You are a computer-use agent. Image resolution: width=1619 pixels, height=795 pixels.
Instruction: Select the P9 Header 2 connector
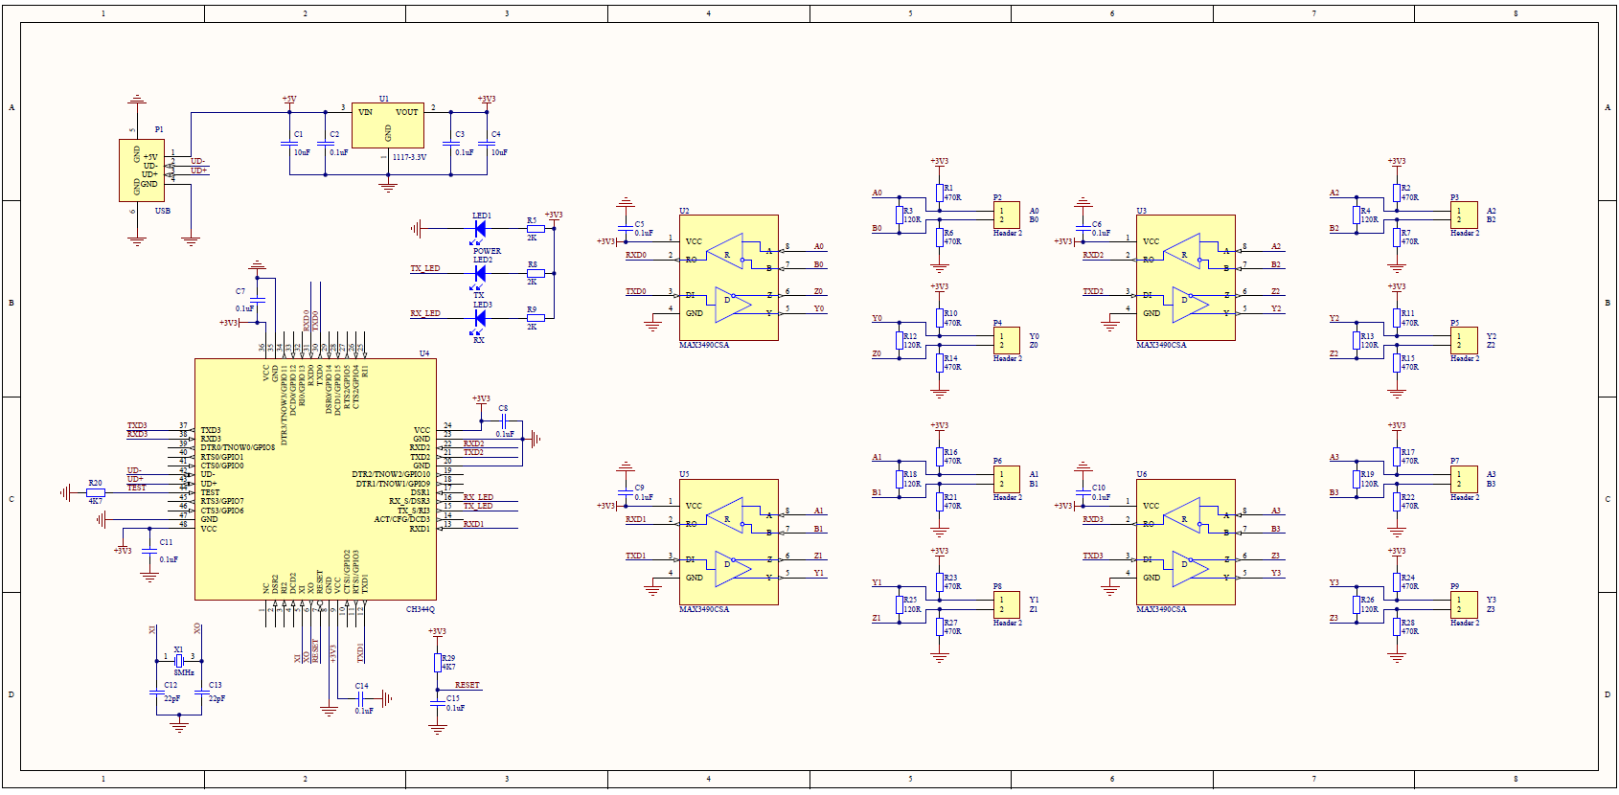(1464, 604)
